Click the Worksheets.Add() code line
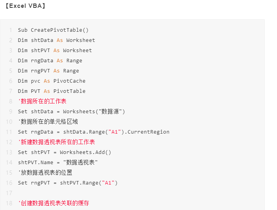The image size is (277, 210). 65,152
